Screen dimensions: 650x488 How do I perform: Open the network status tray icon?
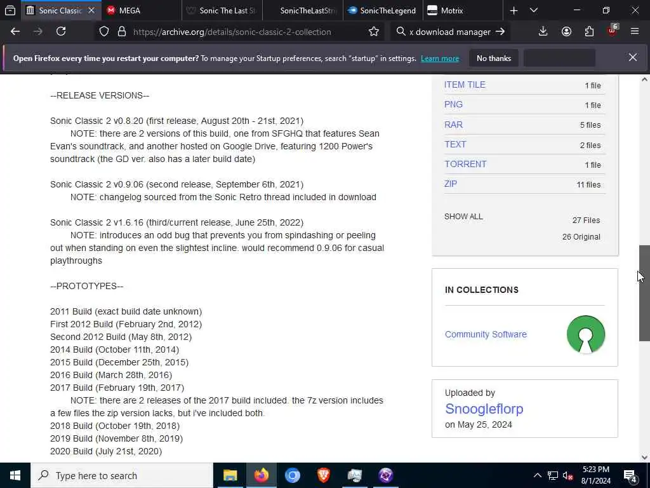click(553, 475)
